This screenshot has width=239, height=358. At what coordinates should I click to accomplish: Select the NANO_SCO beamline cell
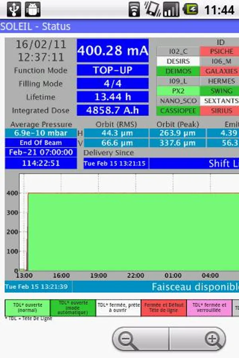tap(178, 101)
